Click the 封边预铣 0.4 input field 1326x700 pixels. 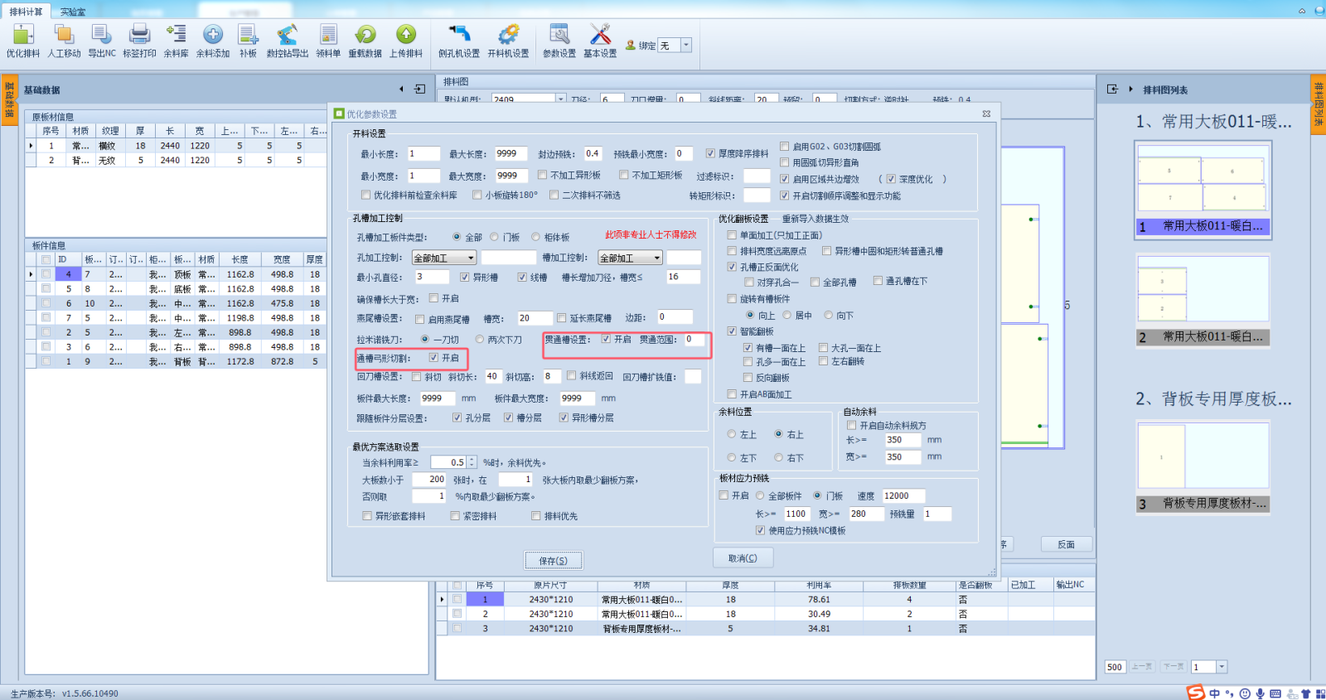[x=593, y=153]
